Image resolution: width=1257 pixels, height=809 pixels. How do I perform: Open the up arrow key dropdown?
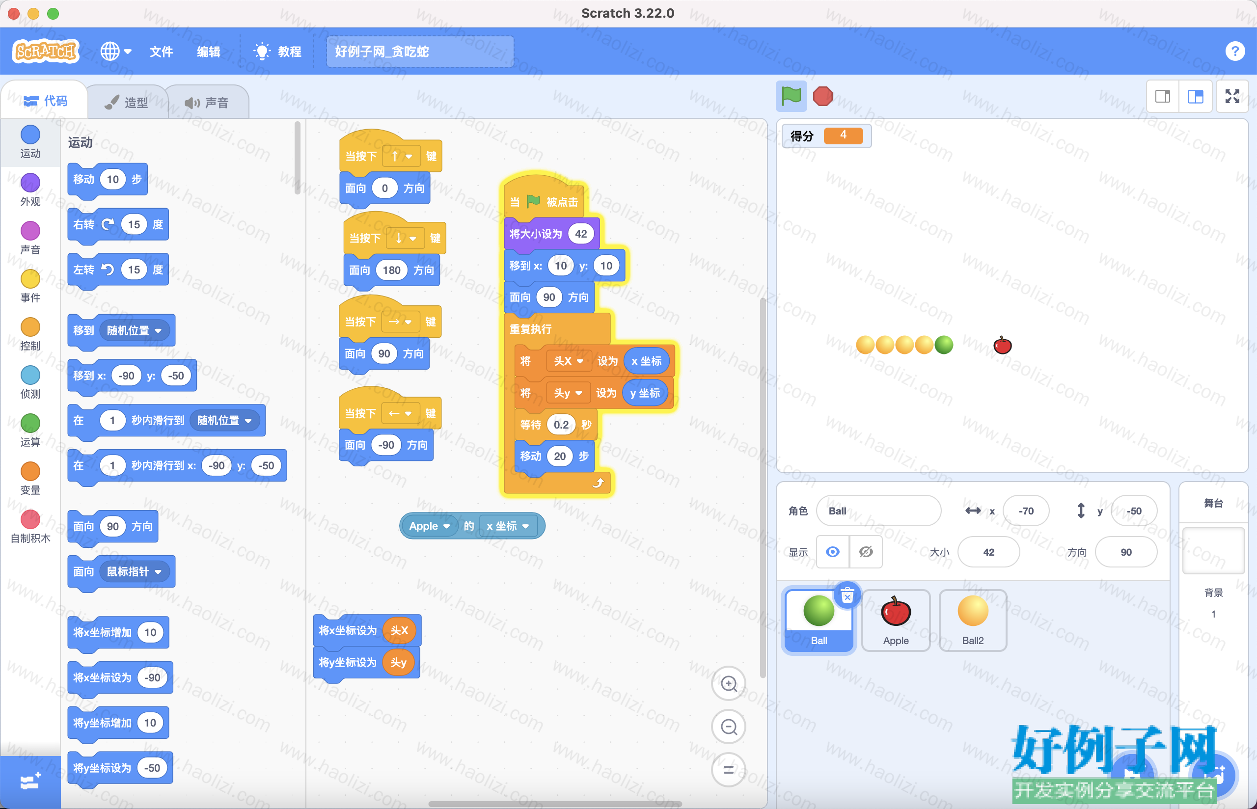[x=401, y=156]
